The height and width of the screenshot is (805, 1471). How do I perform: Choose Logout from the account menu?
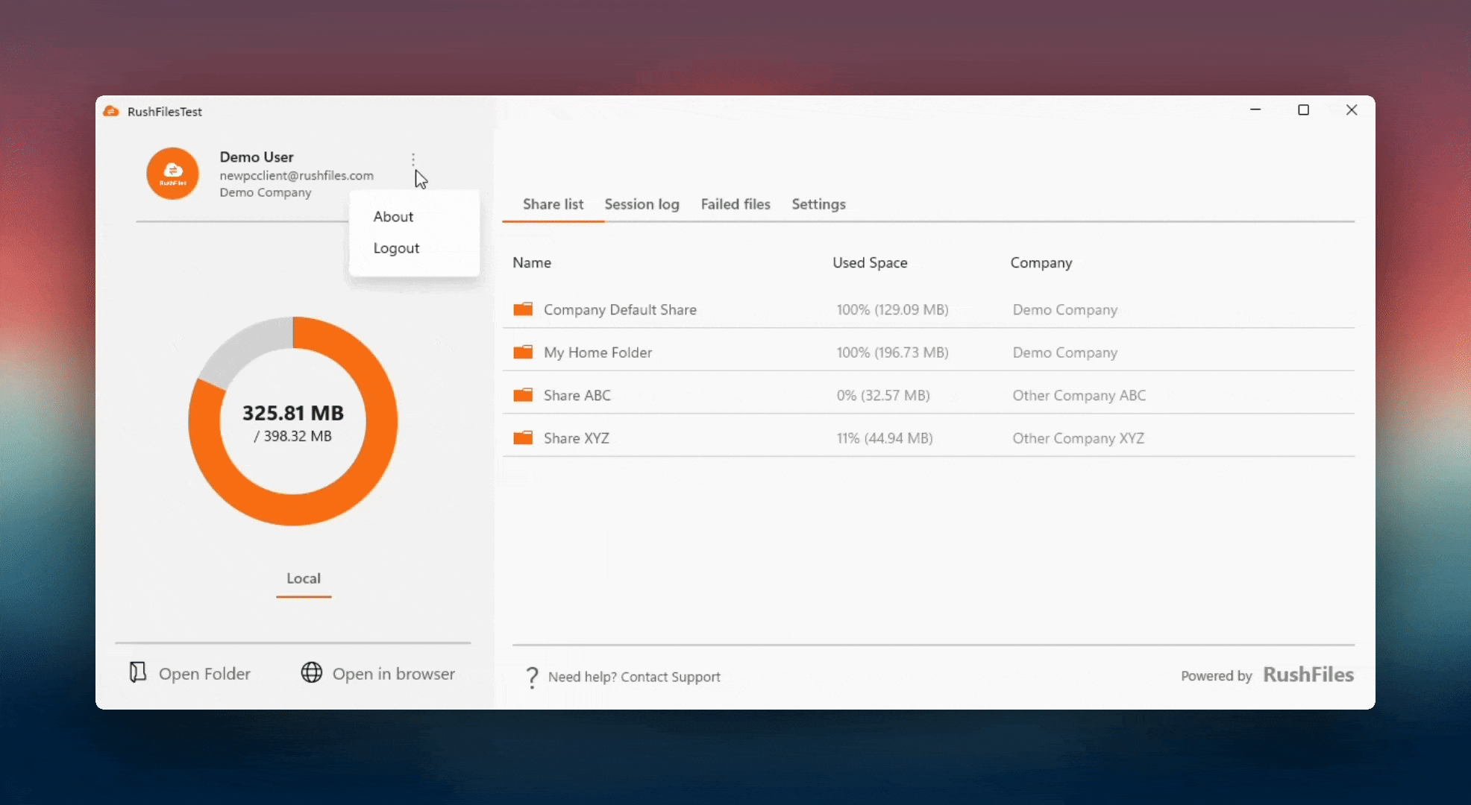click(396, 248)
